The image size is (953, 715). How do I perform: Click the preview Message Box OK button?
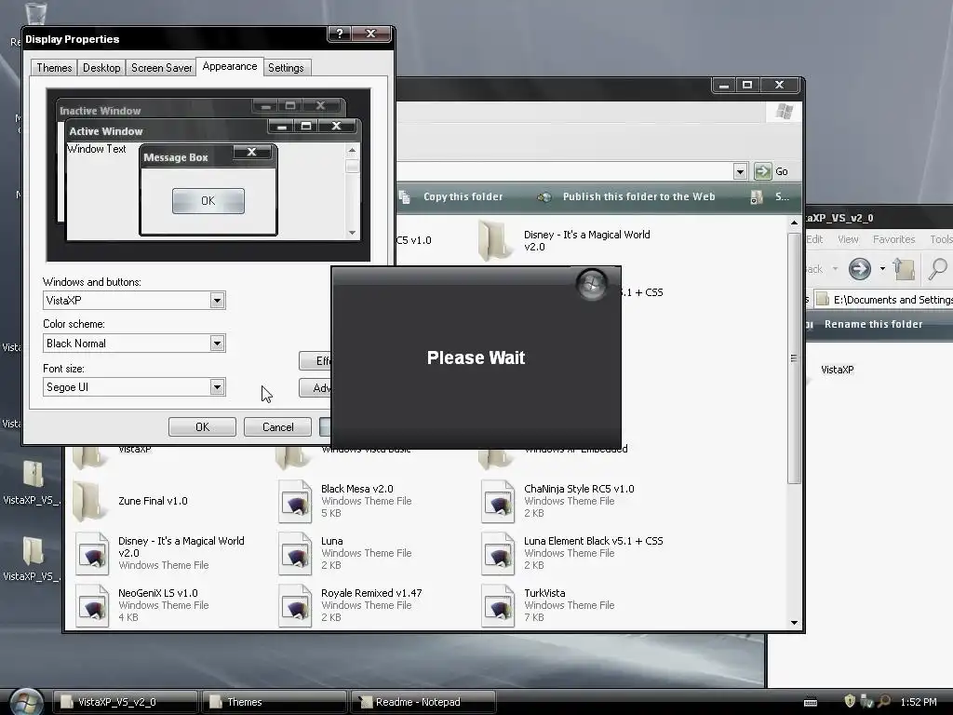click(x=208, y=201)
